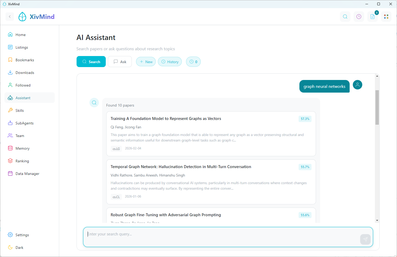
Task: Click the 'graph neural networks' query bubble
Action: 324,86
